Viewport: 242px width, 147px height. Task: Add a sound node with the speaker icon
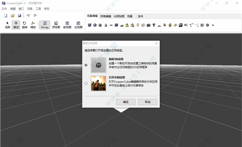click(x=186, y=25)
